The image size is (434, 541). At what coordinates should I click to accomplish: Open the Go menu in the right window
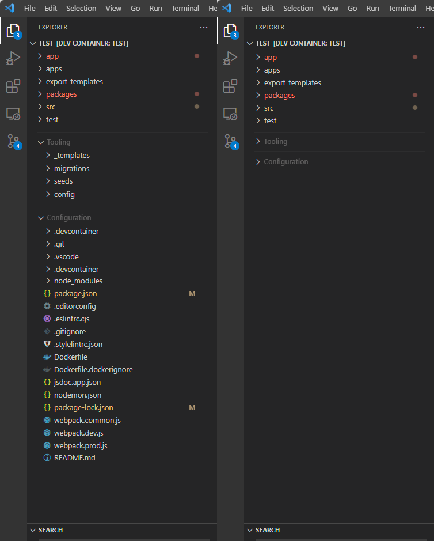(x=352, y=8)
